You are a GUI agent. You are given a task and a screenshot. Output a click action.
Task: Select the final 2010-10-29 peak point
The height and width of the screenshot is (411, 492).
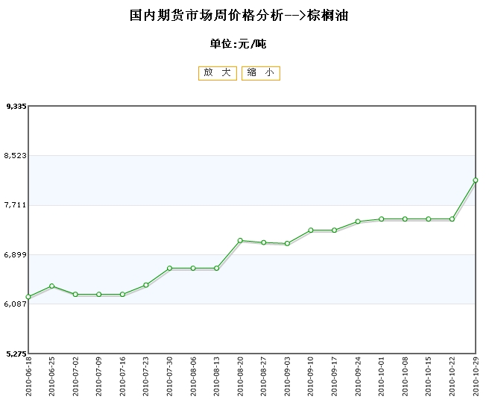[x=476, y=180]
